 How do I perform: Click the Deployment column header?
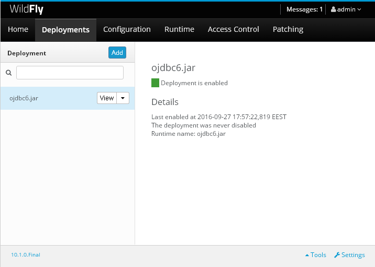pos(27,53)
